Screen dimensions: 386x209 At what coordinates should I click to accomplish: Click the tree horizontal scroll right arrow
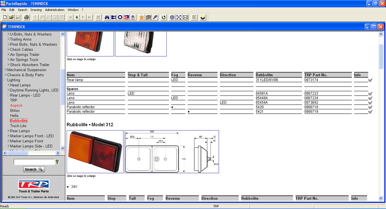click(58, 153)
